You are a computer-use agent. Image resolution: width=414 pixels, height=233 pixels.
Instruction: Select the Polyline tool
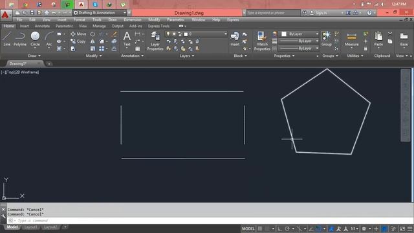pyautogui.click(x=20, y=39)
